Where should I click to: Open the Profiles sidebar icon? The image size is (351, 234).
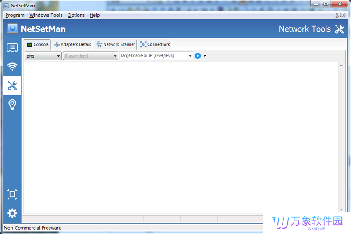pyautogui.click(x=12, y=48)
